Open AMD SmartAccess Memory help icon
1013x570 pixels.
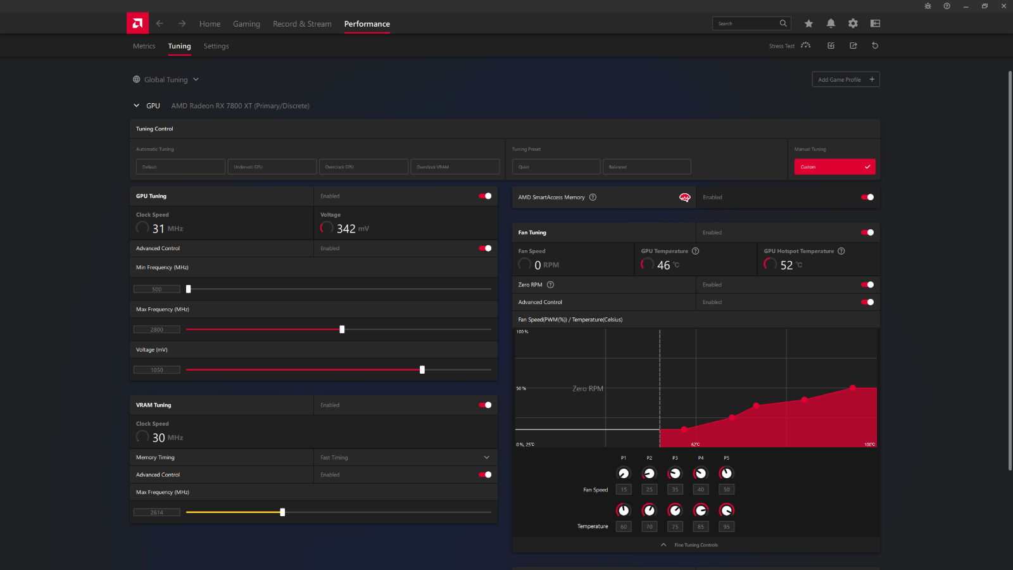pos(593,197)
